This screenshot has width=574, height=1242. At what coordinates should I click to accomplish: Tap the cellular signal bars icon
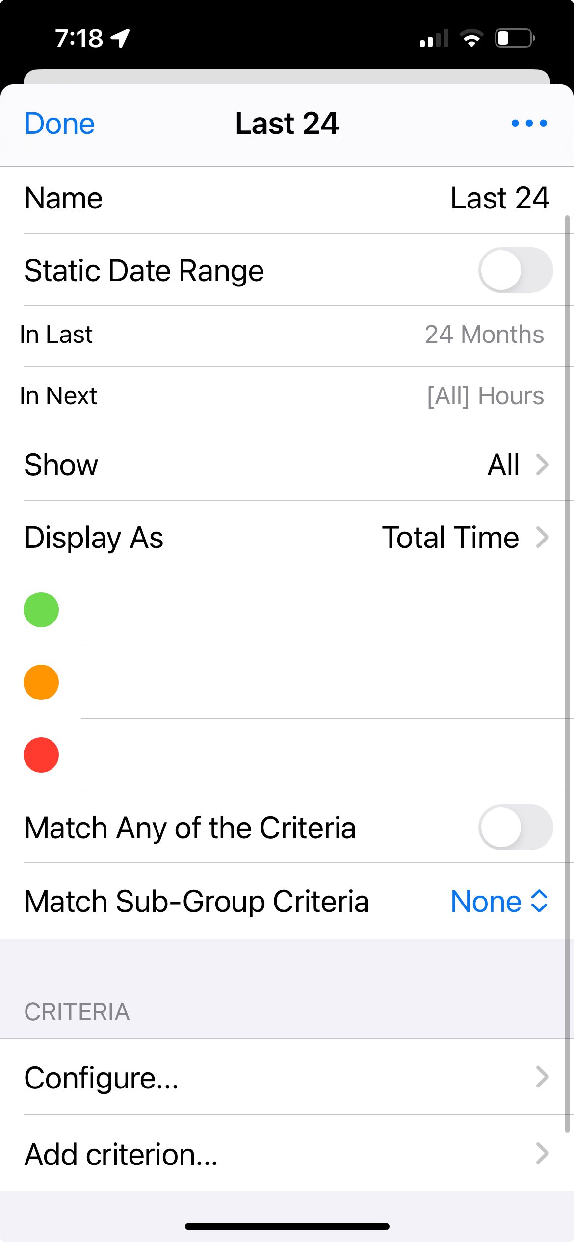click(434, 38)
